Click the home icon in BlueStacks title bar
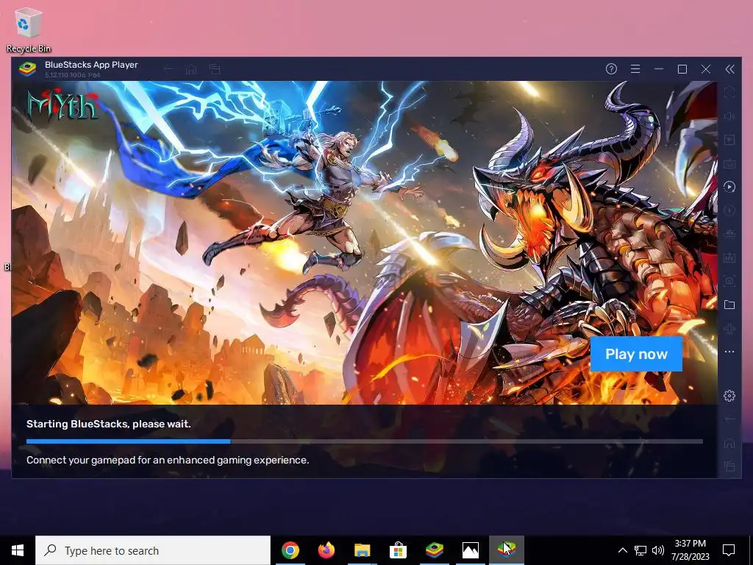This screenshot has height=565, width=753. click(x=191, y=70)
